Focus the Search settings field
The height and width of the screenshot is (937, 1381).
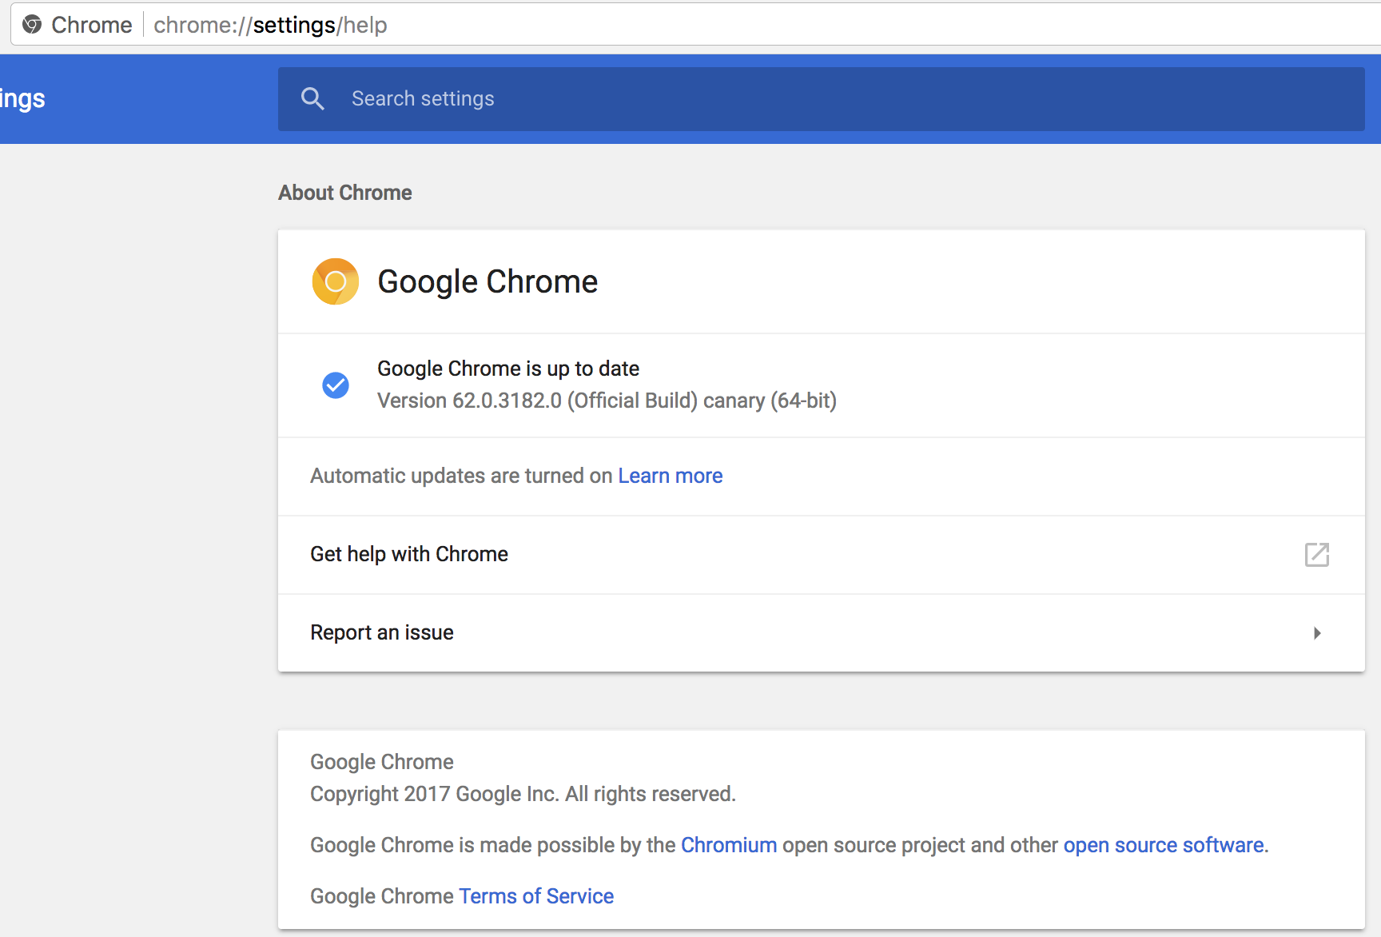tap(822, 99)
